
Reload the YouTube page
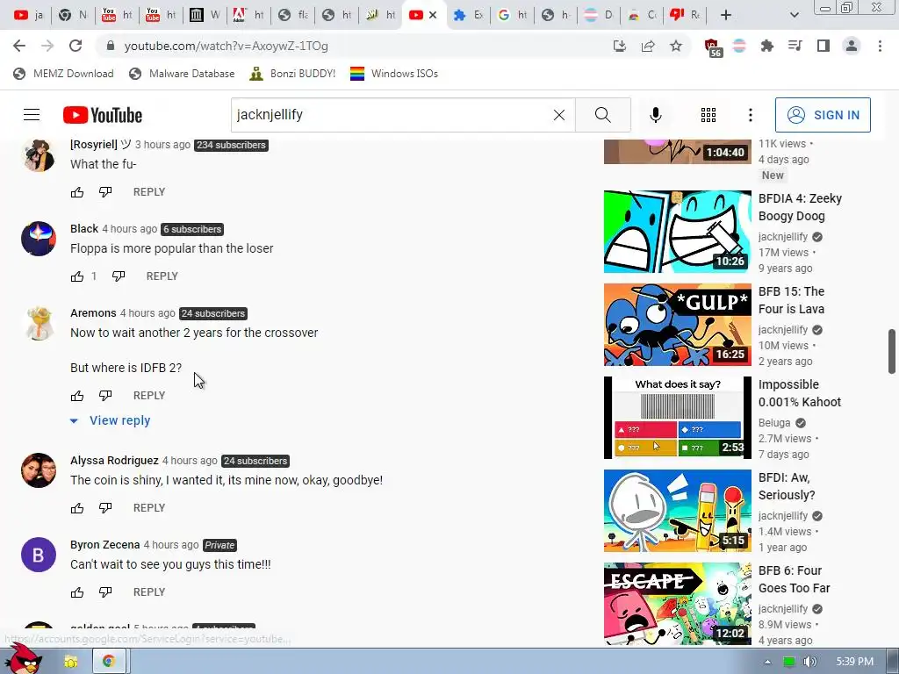pyautogui.click(x=76, y=46)
